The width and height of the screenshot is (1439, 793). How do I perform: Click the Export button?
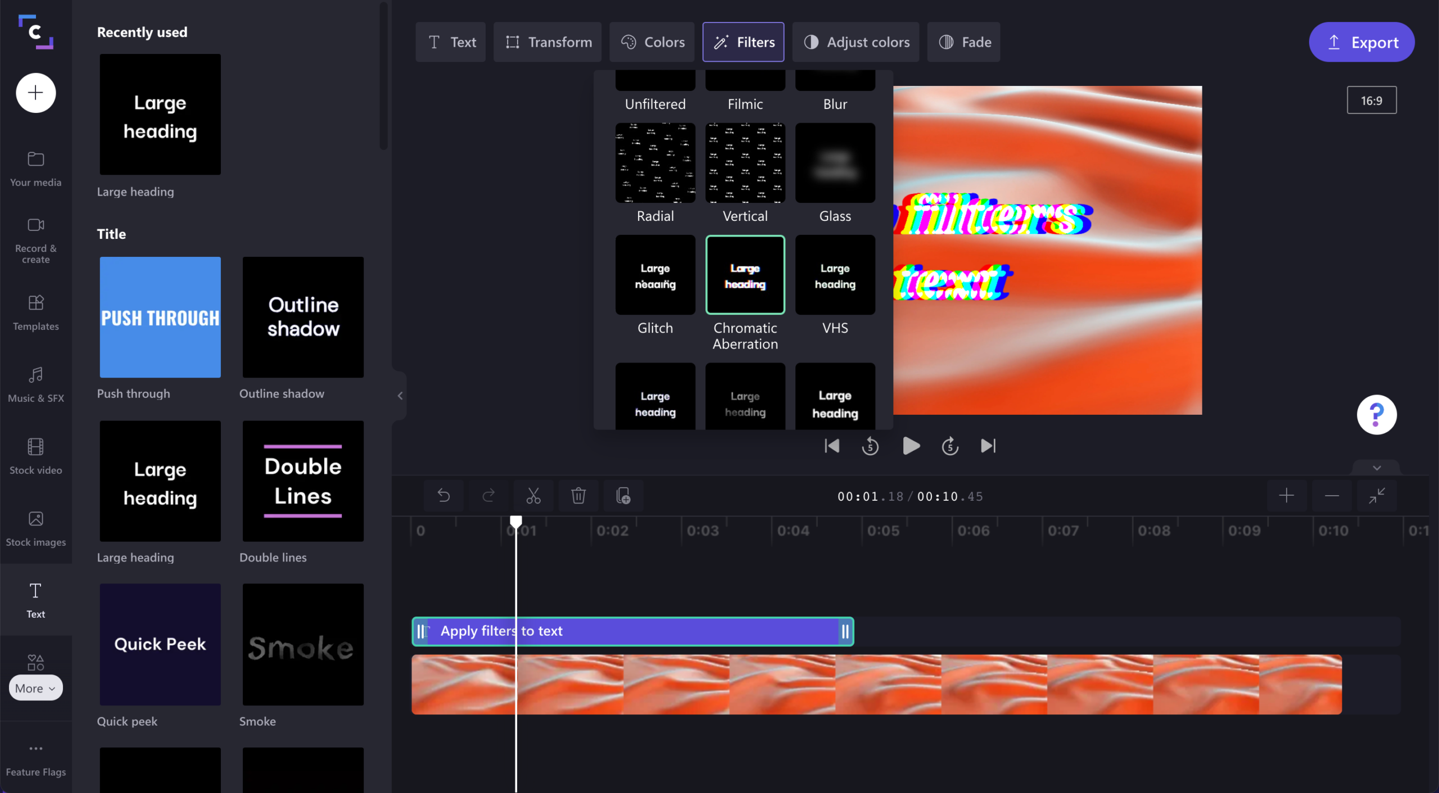[x=1361, y=42]
